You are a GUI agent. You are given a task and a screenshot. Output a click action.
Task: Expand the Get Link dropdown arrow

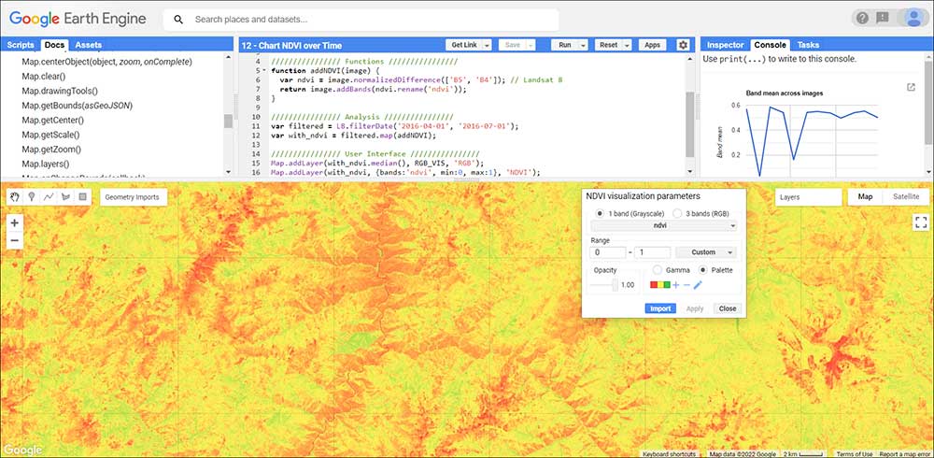tap(487, 45)
